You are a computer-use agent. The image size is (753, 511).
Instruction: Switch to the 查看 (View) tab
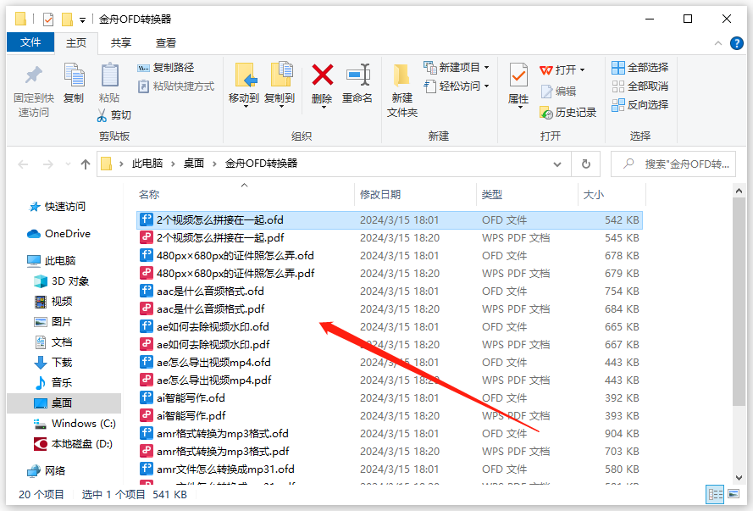(x=166, y=42)
